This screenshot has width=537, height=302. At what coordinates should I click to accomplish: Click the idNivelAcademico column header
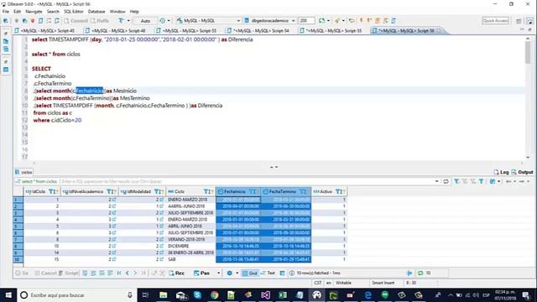click(89, 192)
